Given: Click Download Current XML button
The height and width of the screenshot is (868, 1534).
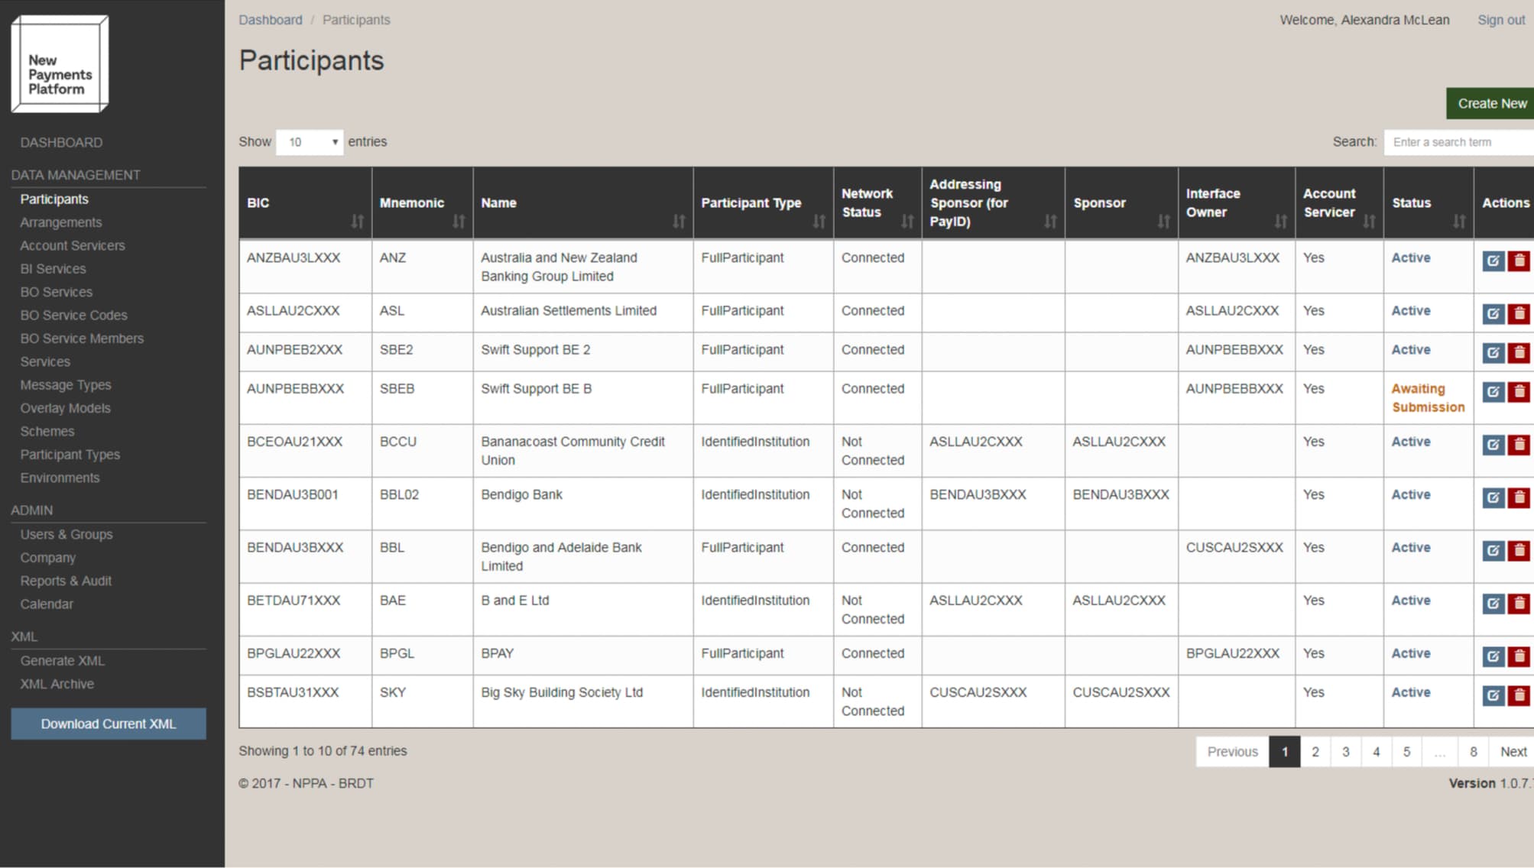Looking at the screenshot, I should pos(109,724).
